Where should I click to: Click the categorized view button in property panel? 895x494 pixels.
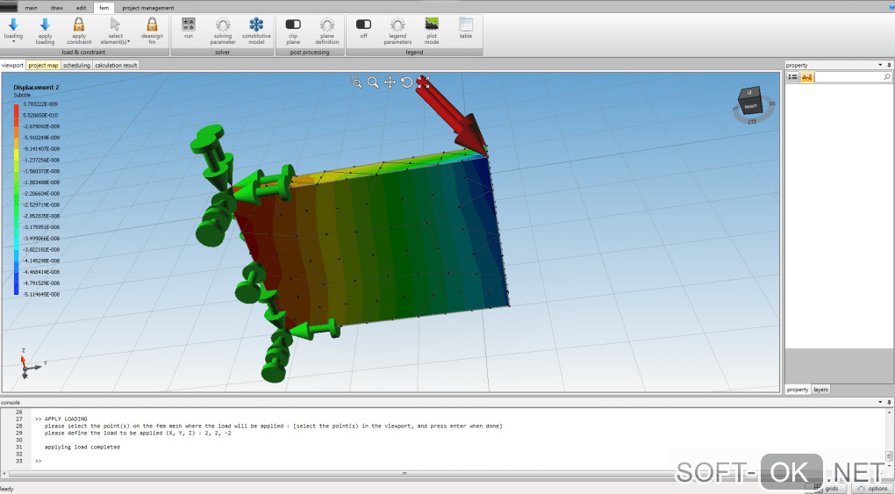coord(793,77)
